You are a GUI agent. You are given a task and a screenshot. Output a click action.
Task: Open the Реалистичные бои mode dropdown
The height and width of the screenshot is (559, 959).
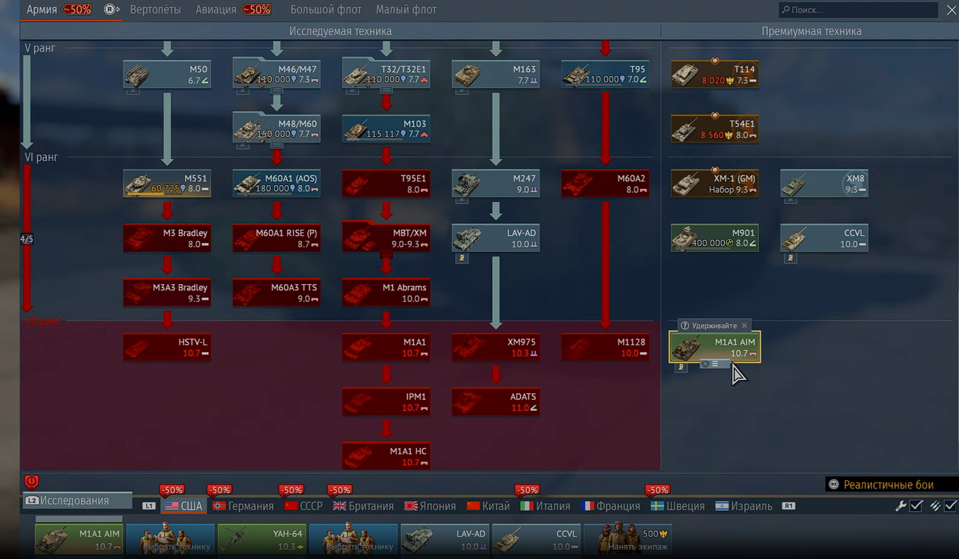pos(892,484)
